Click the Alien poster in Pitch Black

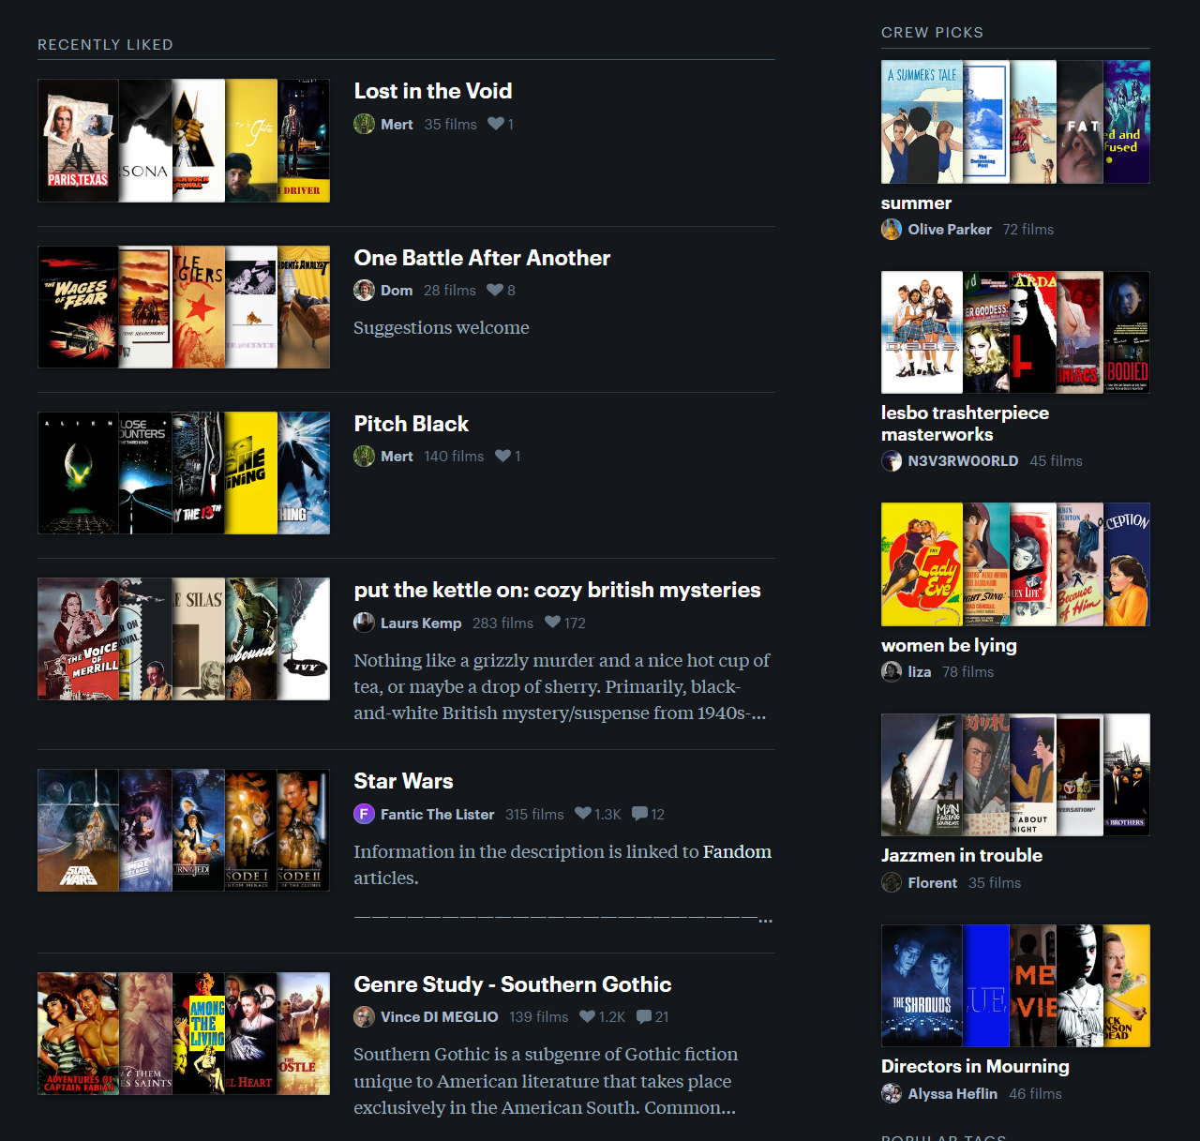click(78, 473)
